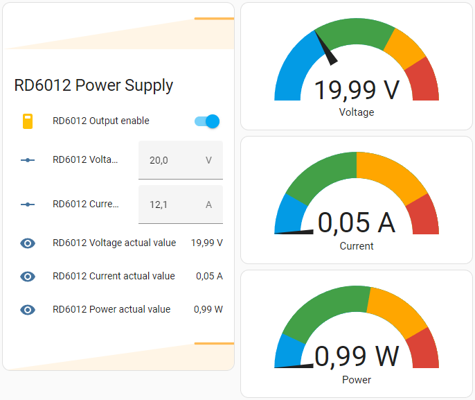Toggle the RD6012 Output enable switch
Viewport: 475px width, 400px height.
[207, 121]
